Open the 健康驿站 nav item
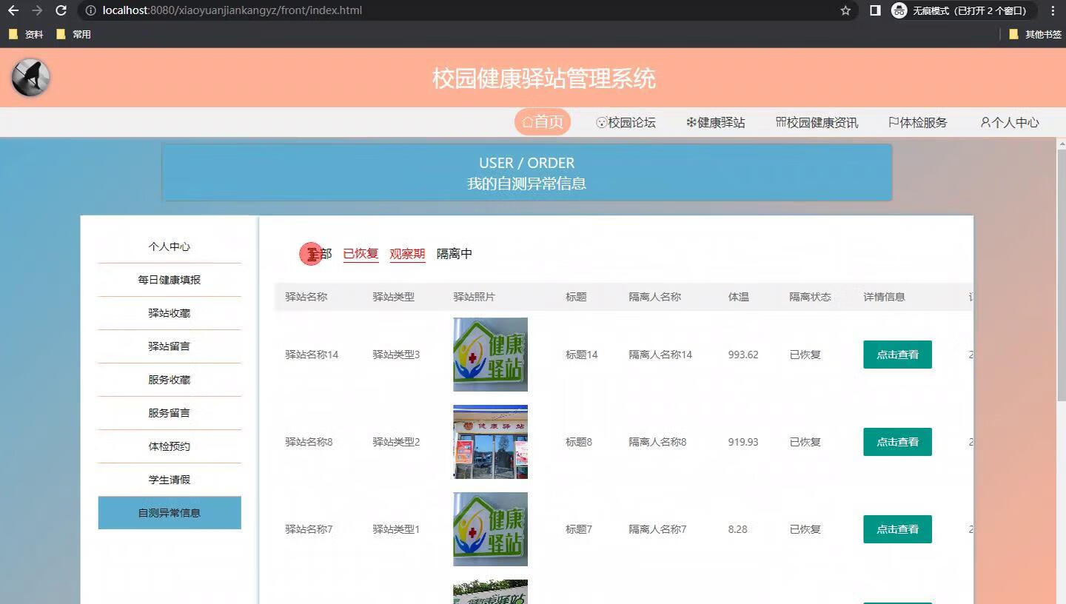 point(715,122)
